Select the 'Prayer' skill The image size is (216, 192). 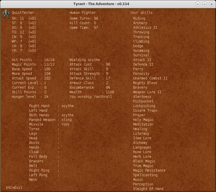[139, 115]
